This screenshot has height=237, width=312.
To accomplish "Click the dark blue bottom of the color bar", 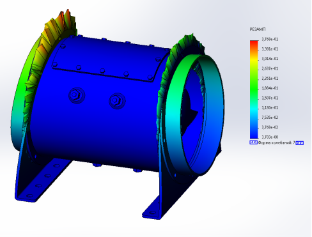I will click(254, 136).
